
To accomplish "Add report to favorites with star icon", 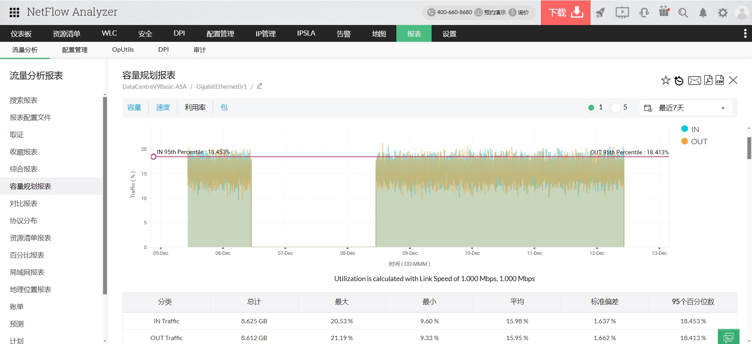I will (665, 81).
